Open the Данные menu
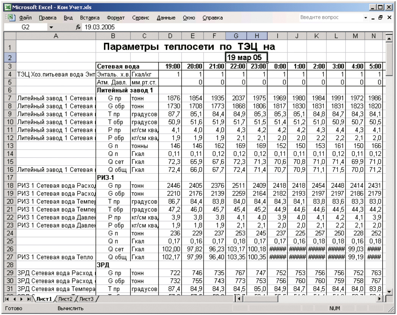This screenshot has height=315, width=397. point(166,18)
